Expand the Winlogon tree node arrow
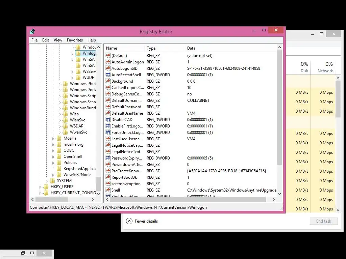Screen dimensions: 346x259 [x=72, y=54]
